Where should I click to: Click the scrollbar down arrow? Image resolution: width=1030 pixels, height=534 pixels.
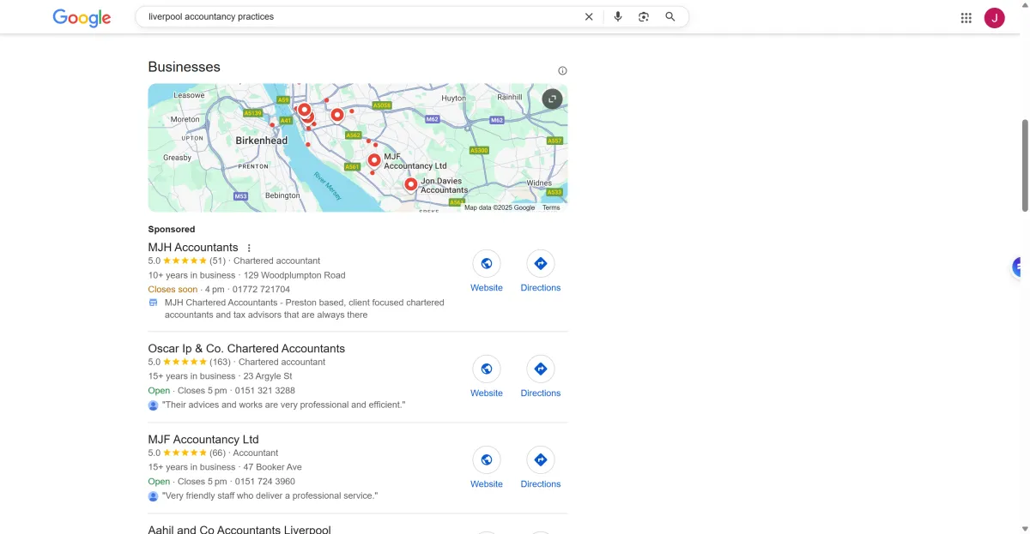1024,529
